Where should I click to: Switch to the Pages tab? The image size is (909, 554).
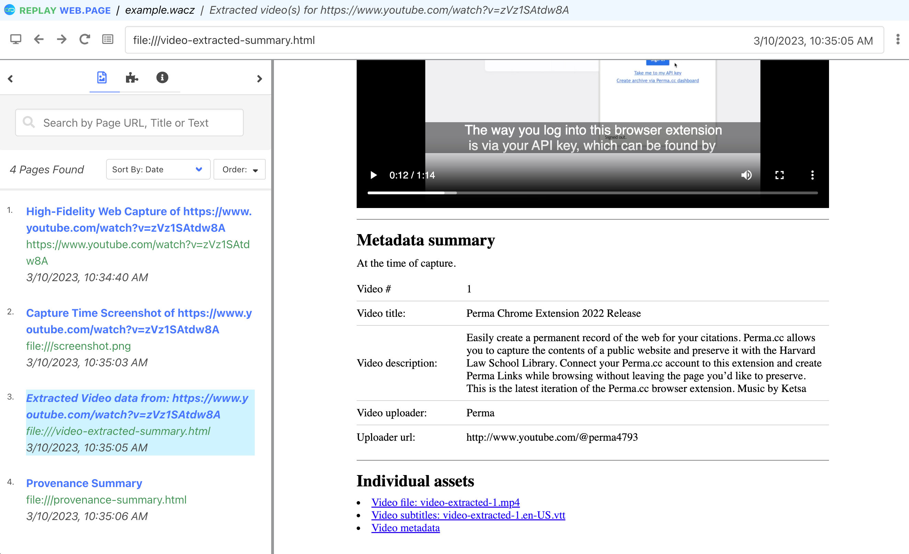(x=102, y=78)
